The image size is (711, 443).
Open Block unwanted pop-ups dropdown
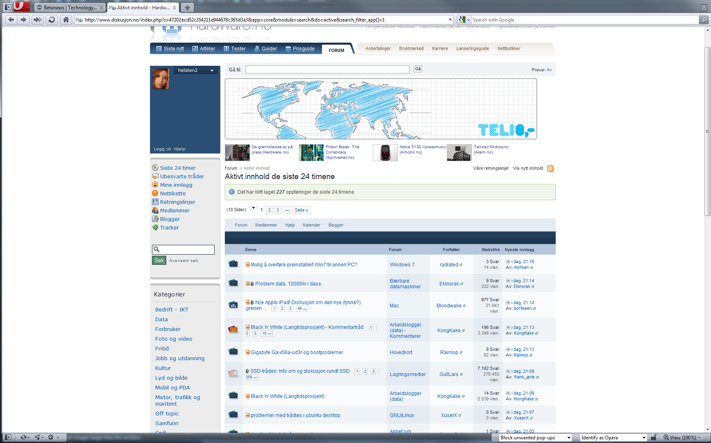click(x=536, y=437)
